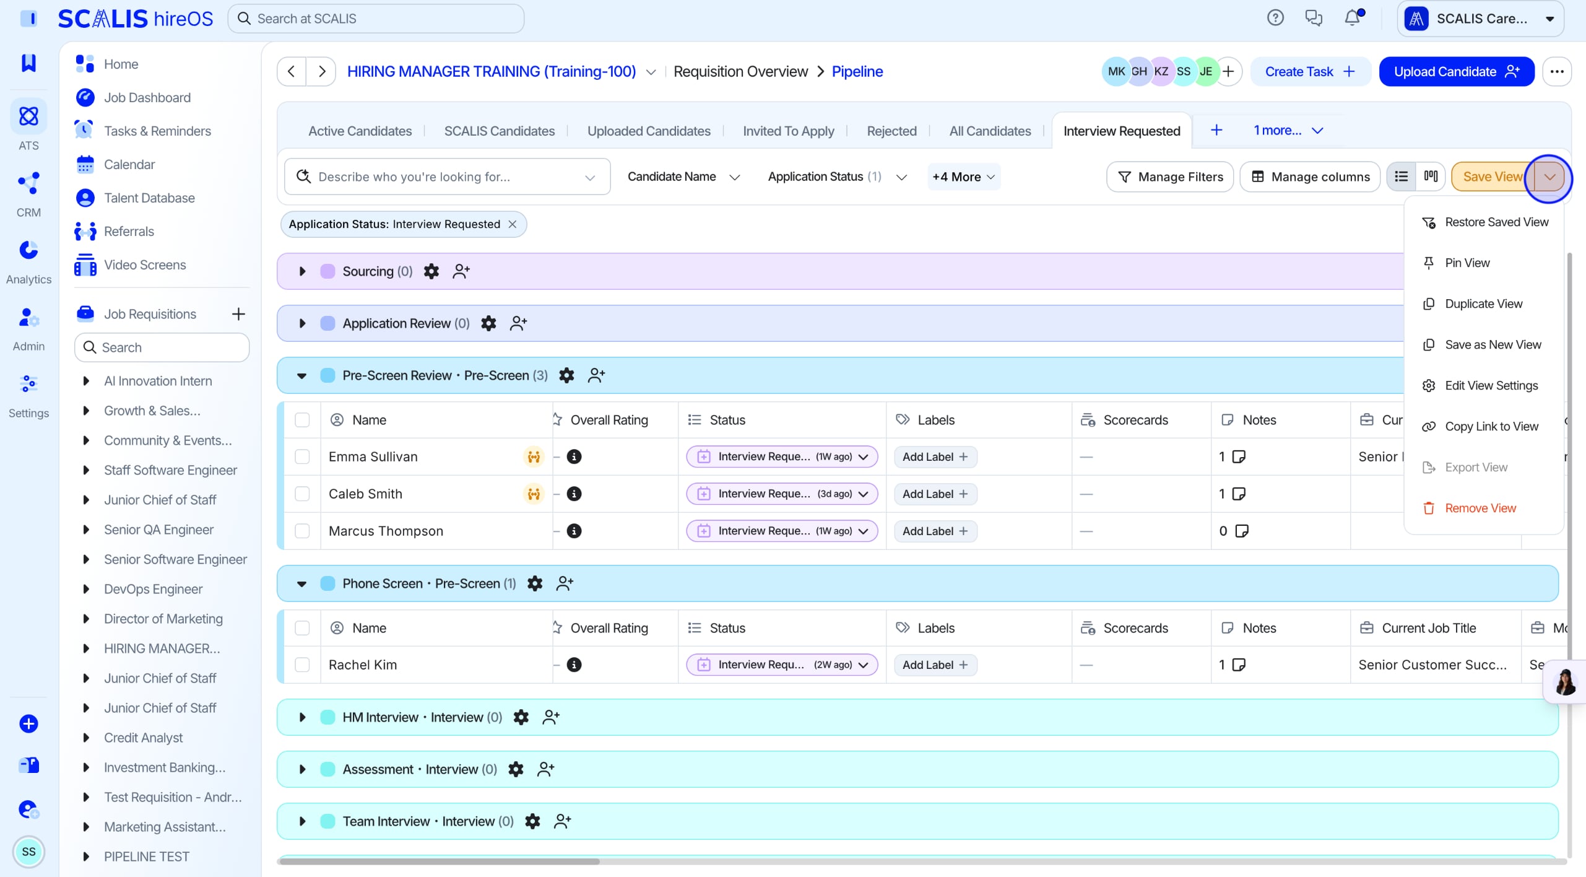Expand AI Innovation Intern requisition
The width and height of the screenshot is (1586, 877).
86,381
